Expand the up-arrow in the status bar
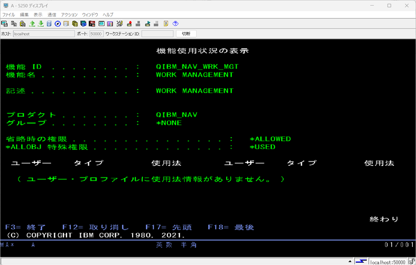Viewport: 416px width, 265px height. (351, 262)
